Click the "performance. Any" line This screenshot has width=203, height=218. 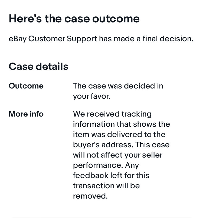(x=106, y=165)
